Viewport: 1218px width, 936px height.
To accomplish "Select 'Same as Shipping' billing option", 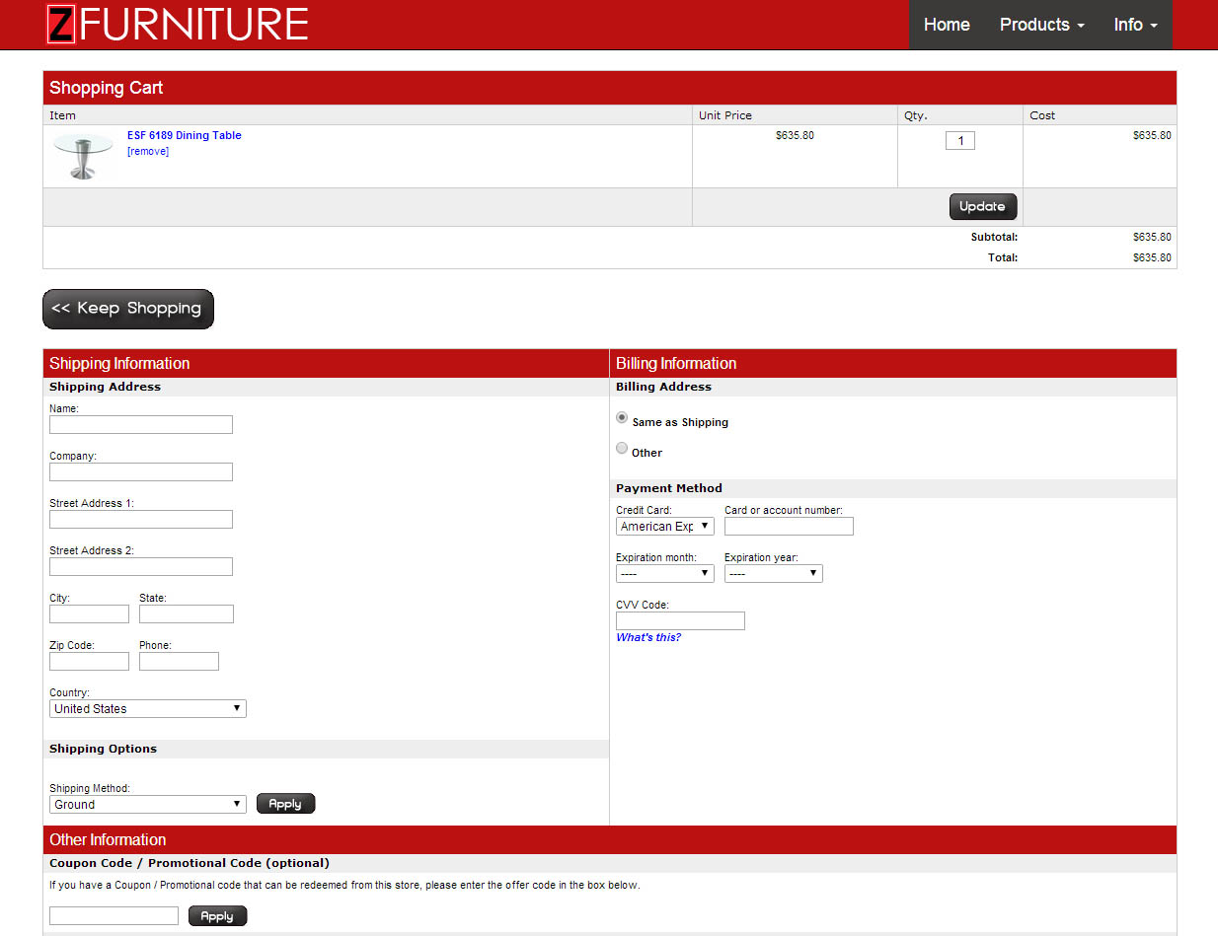I will [x=622, y=417].
